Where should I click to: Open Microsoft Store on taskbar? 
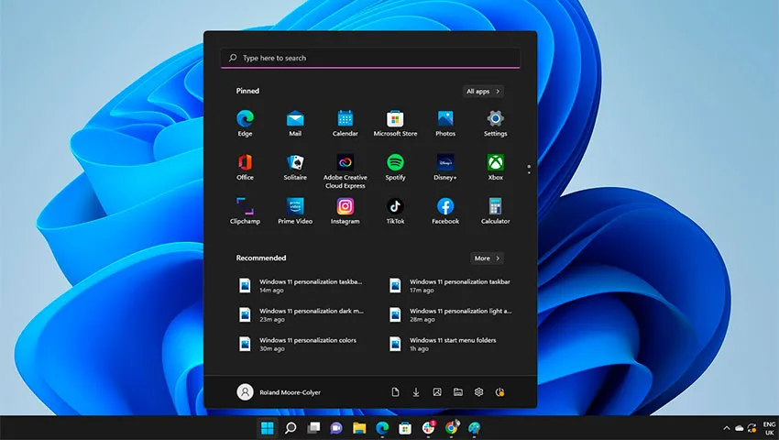405,428
